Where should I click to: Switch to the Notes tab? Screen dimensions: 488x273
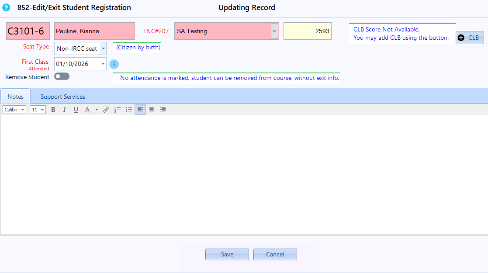[x=16, y=97]
